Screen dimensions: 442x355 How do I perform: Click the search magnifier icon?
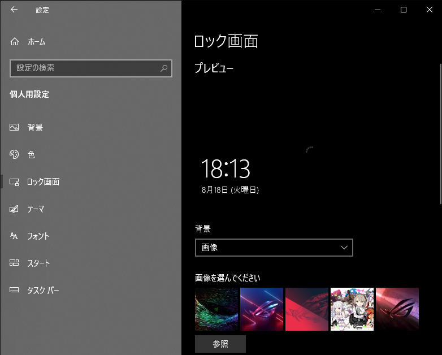tap(164, 68)
